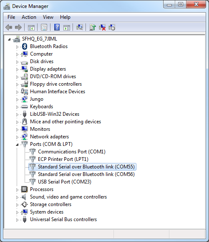
Task: Expand the Bluetooth Radios node
Action: click(x=17, y=47)
